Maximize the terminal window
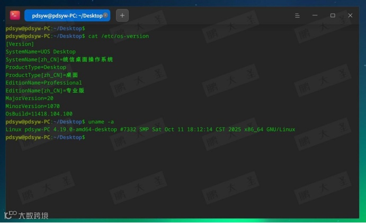This screenshot has height=223, width=366. click(x=333, y=15)
